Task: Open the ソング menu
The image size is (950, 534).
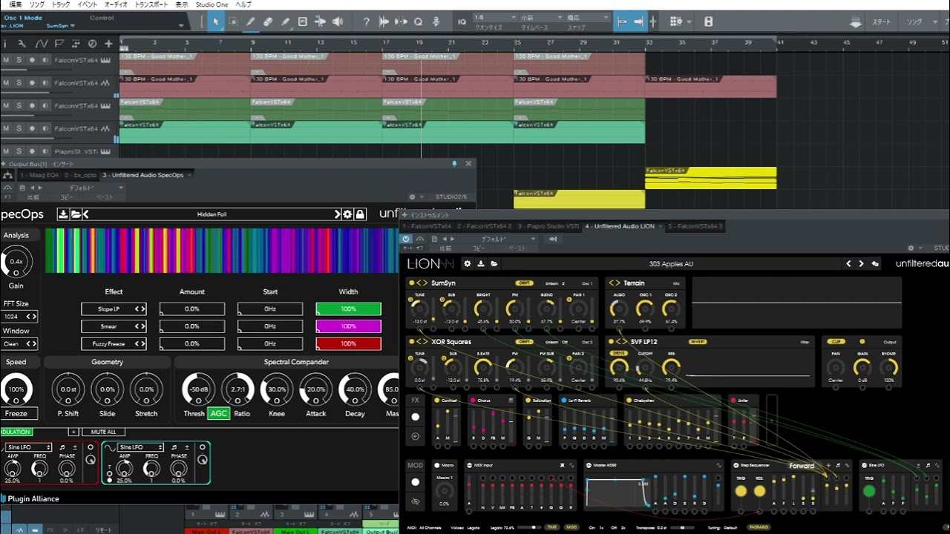Action: tap(36, 4)
